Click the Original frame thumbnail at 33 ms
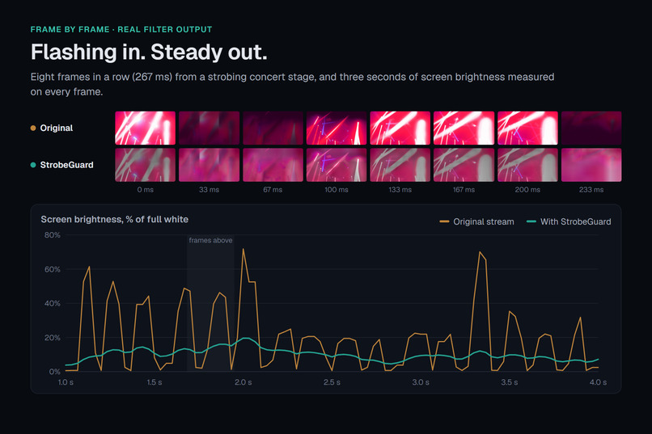The width and height of the screenshot is (652, 434). point(210,128)
